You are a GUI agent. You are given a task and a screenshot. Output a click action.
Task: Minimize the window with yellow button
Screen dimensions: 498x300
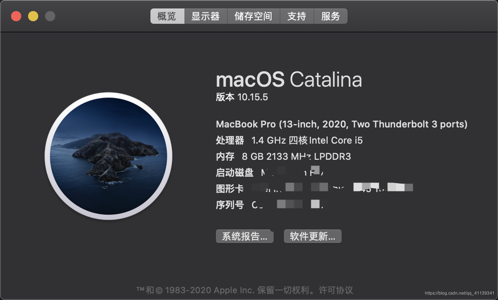(x=33, y=16)
